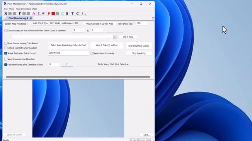
Task: Click the gray square just before the F icon
Action: (14, 13)
